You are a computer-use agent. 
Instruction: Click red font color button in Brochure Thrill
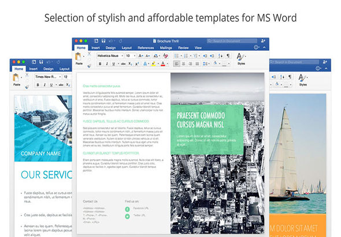162,64
